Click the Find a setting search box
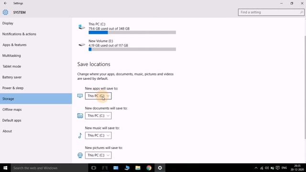Viewport: 306px width, 172px height. [x=271, y=12]
